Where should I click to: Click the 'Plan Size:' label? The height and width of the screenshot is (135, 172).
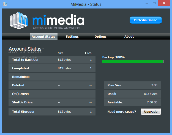point(115,85)
